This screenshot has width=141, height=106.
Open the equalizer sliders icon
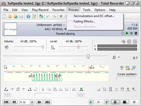(129, 42)
